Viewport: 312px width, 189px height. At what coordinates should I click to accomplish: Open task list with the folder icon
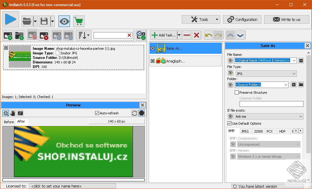point(27,21)
